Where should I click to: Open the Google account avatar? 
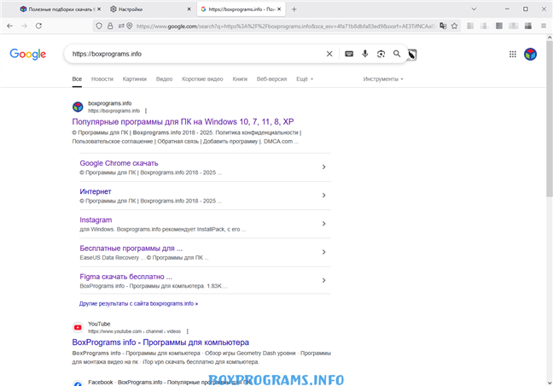530,54
